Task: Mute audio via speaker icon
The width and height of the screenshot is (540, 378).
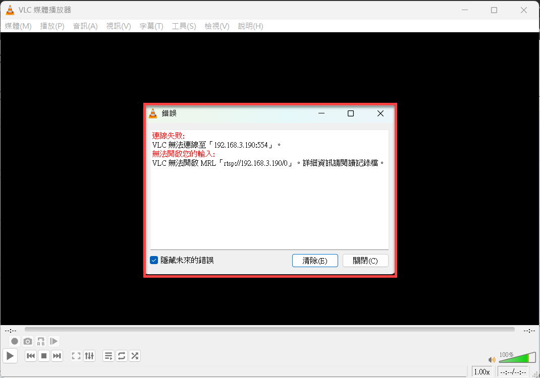Action: click(492, 360)
